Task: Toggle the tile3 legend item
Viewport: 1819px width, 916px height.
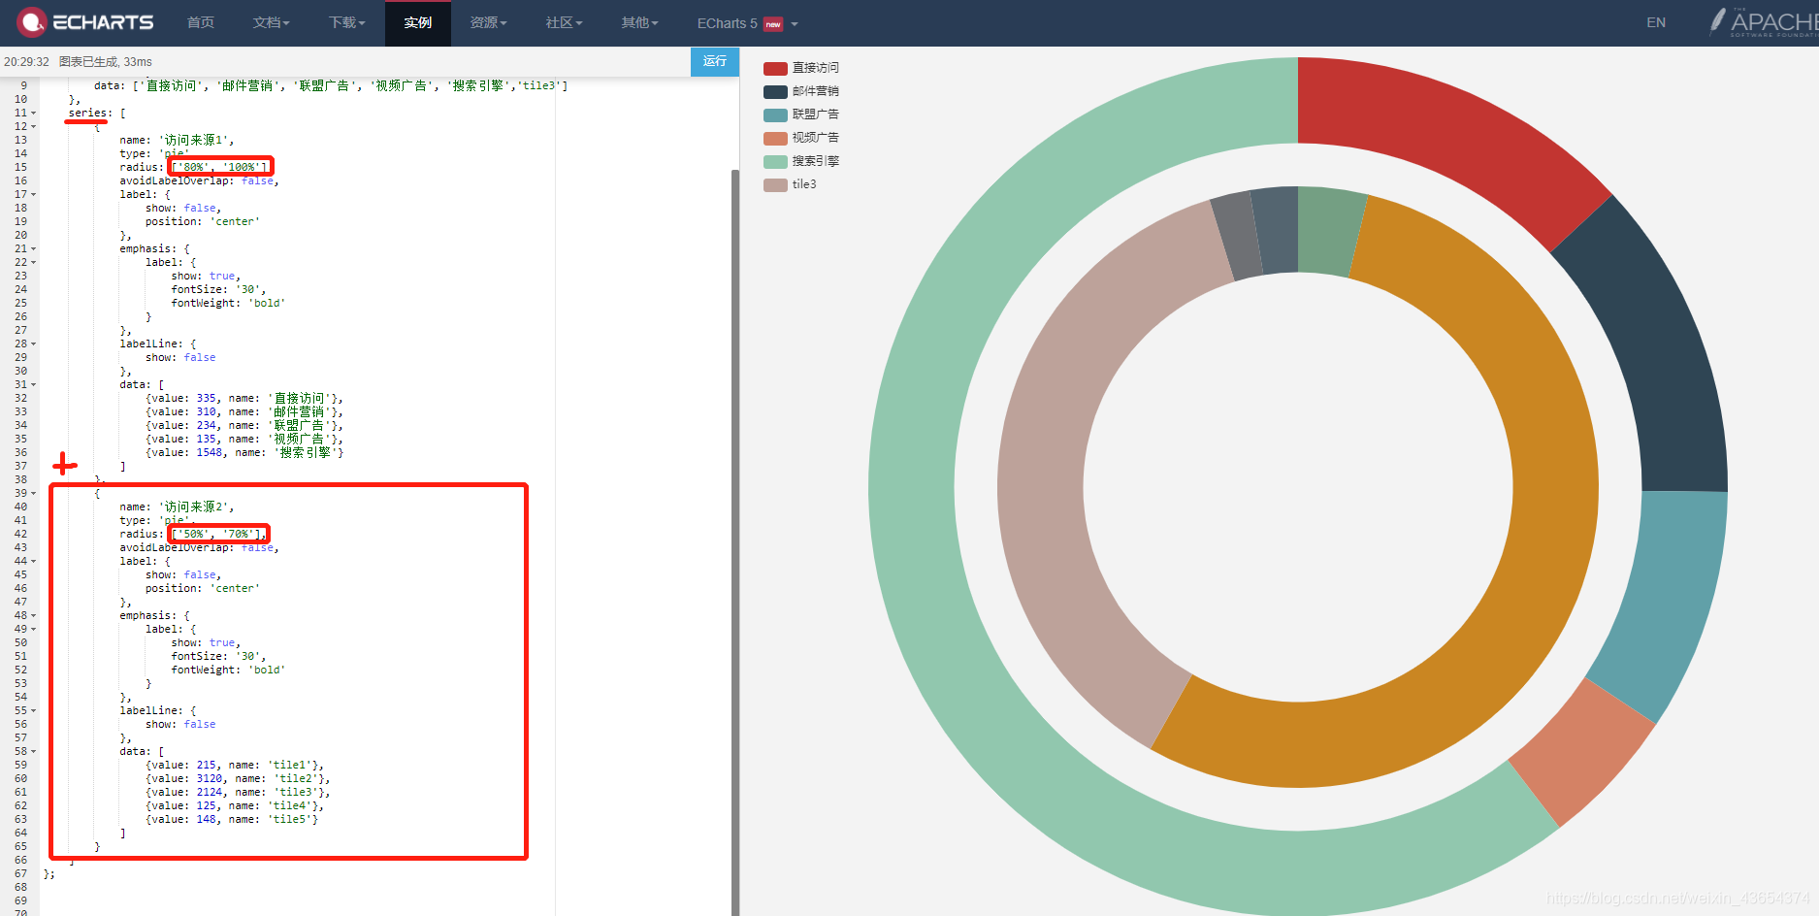Action: 791,184
